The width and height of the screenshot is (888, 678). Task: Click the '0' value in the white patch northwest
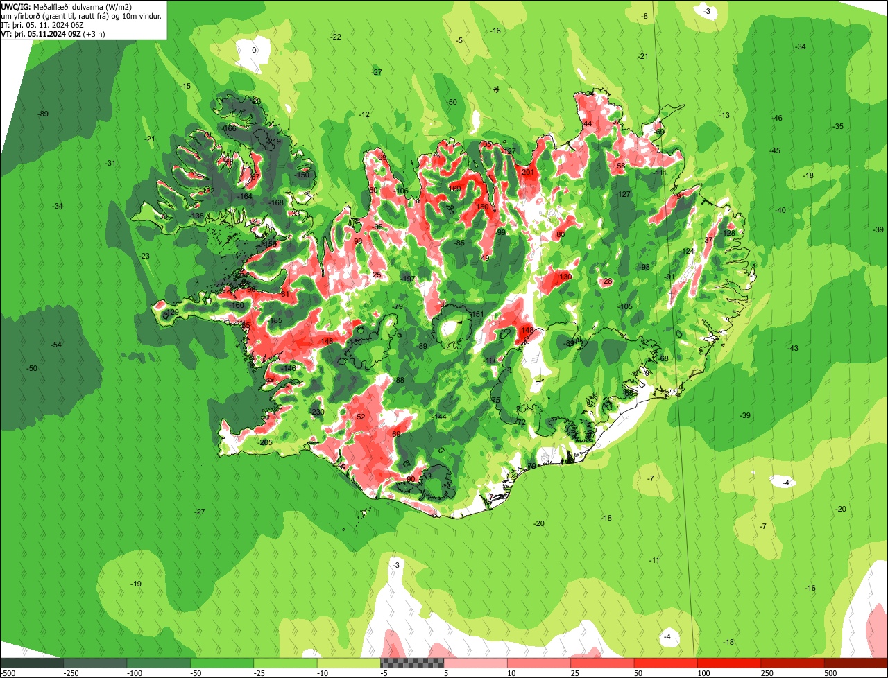click(x=254, y=50)
